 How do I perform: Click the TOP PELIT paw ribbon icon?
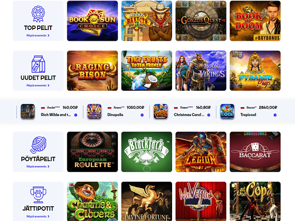38,14
